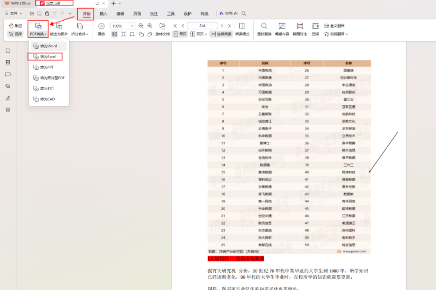The image size is (436, 290).
Task: Click the save icon in quick access
Action: pyautogui.click(x=40, y=13)
